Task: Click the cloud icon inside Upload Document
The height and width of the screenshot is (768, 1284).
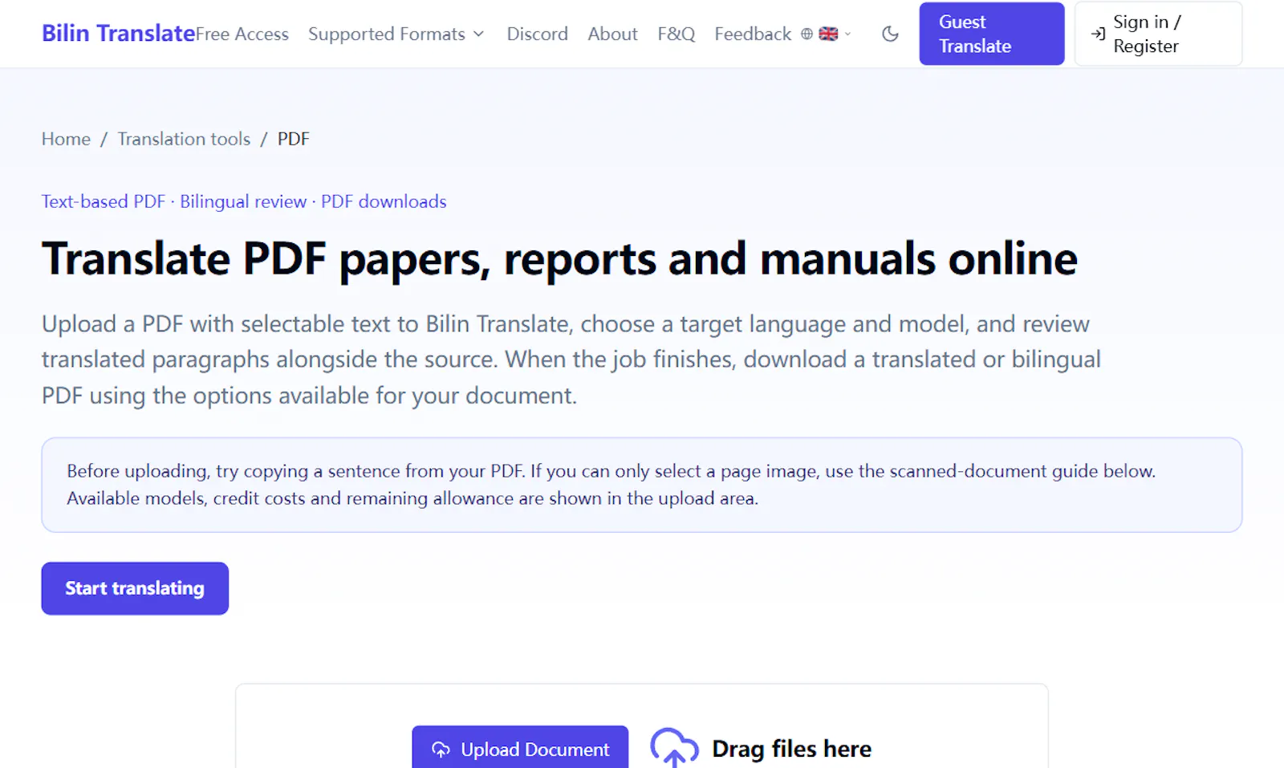Action: click(x=441, y=750)
